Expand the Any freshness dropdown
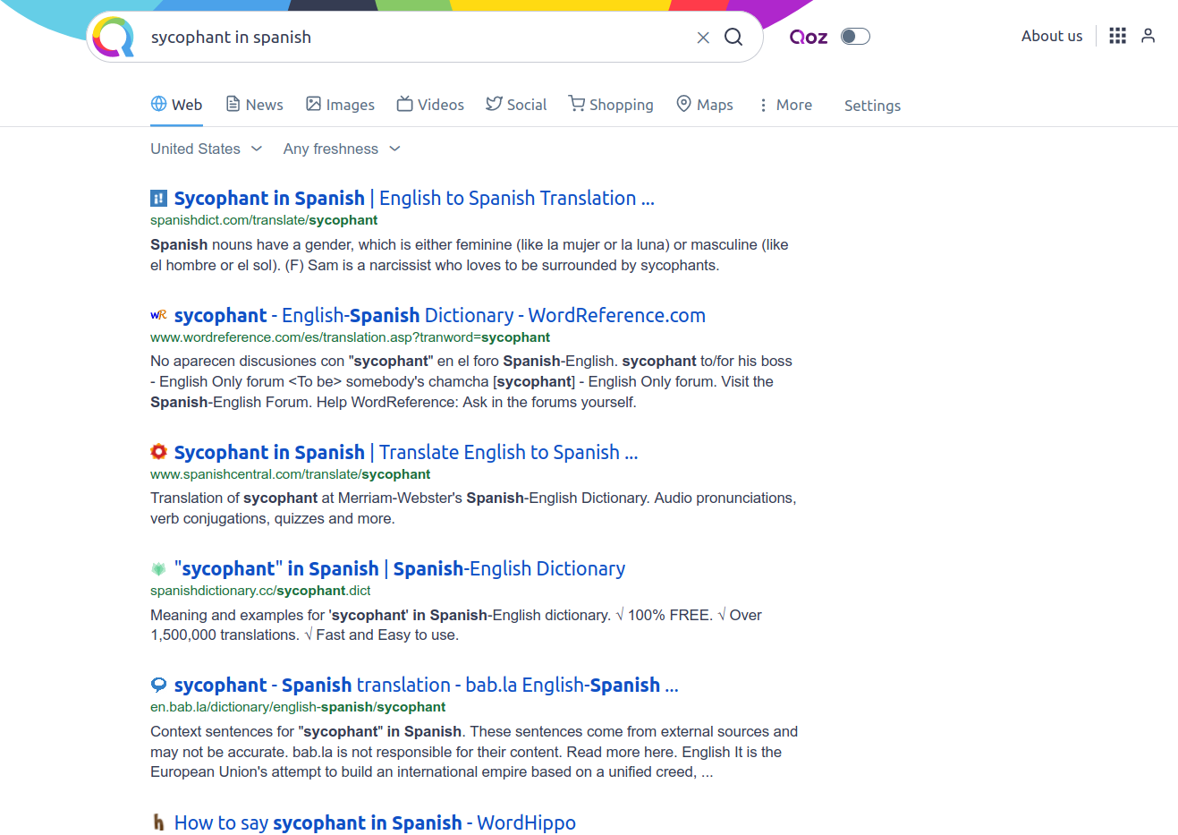 pyautogui.click(x=342, y=149)
